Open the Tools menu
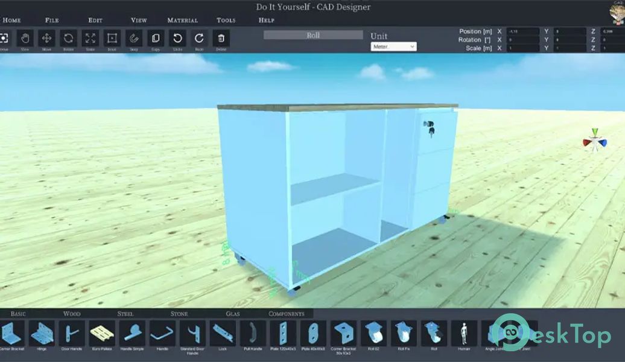 point(226,20)
